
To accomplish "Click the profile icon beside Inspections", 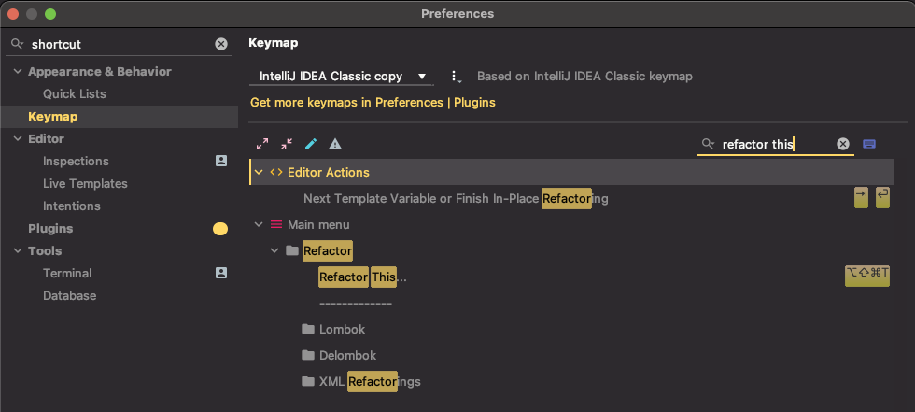I will click(221, 161).
